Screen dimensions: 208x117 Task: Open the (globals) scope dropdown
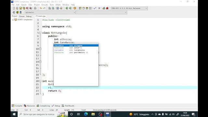click(x=50, y=12)
